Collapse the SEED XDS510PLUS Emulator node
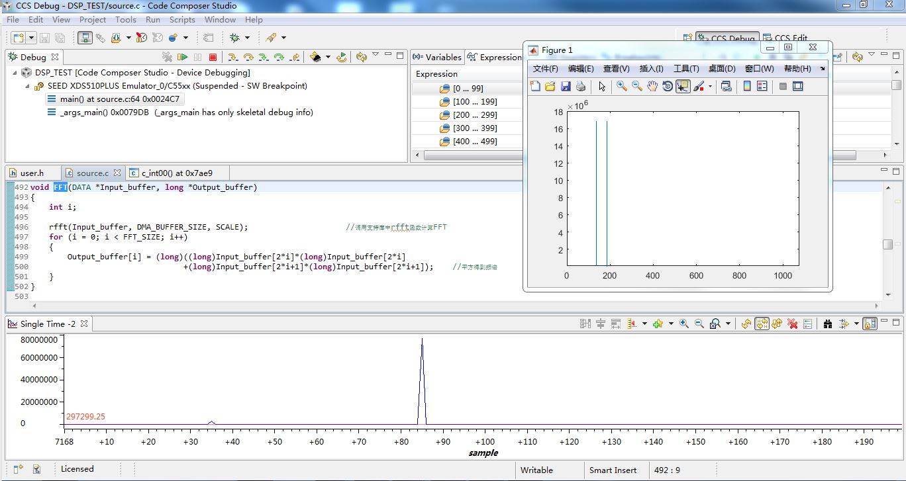906x481 pixels. pos(27,86)
